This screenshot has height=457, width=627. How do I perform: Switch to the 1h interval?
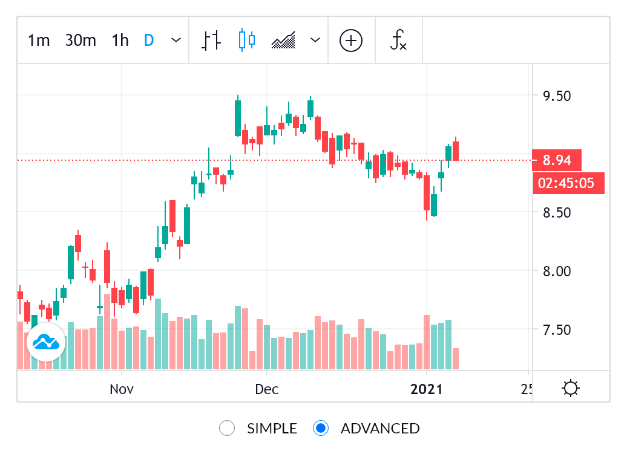click(120, 41)
